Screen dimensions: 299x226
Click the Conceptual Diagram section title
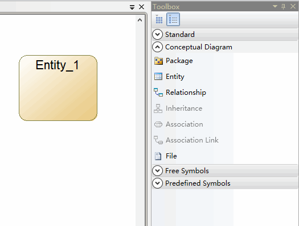(x=199, y=47)
